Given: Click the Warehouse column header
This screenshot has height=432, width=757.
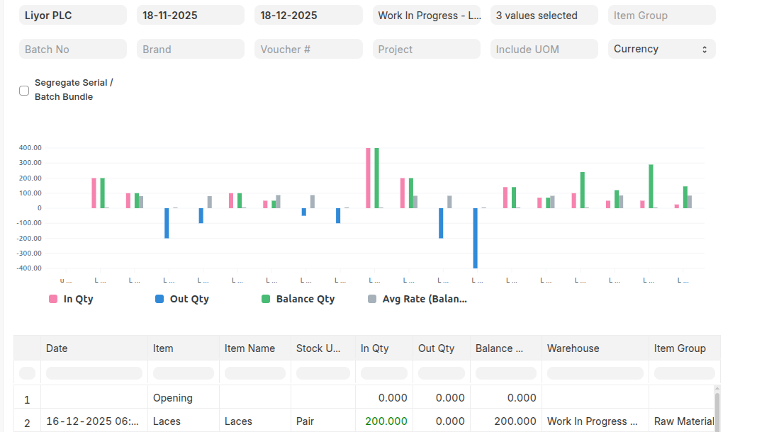Looking at the screenshot, I should (595, 348).
